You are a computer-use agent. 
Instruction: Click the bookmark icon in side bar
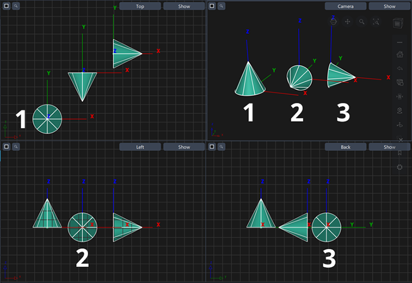click(399, 153)
